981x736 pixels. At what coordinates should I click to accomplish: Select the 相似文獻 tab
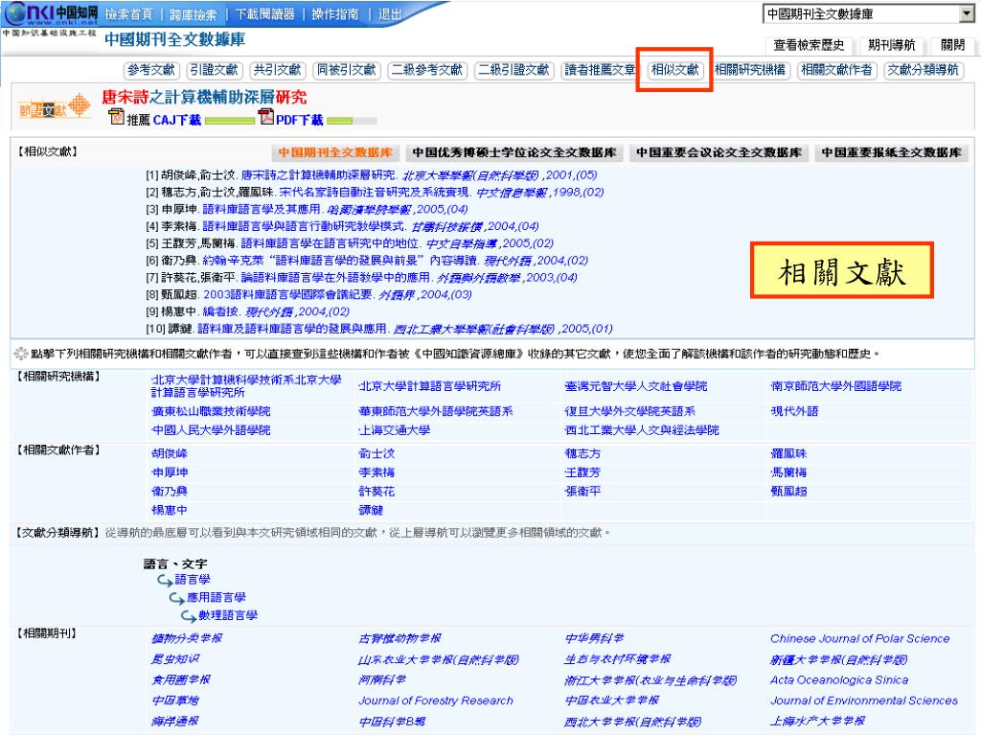click(x=674, y=70)
